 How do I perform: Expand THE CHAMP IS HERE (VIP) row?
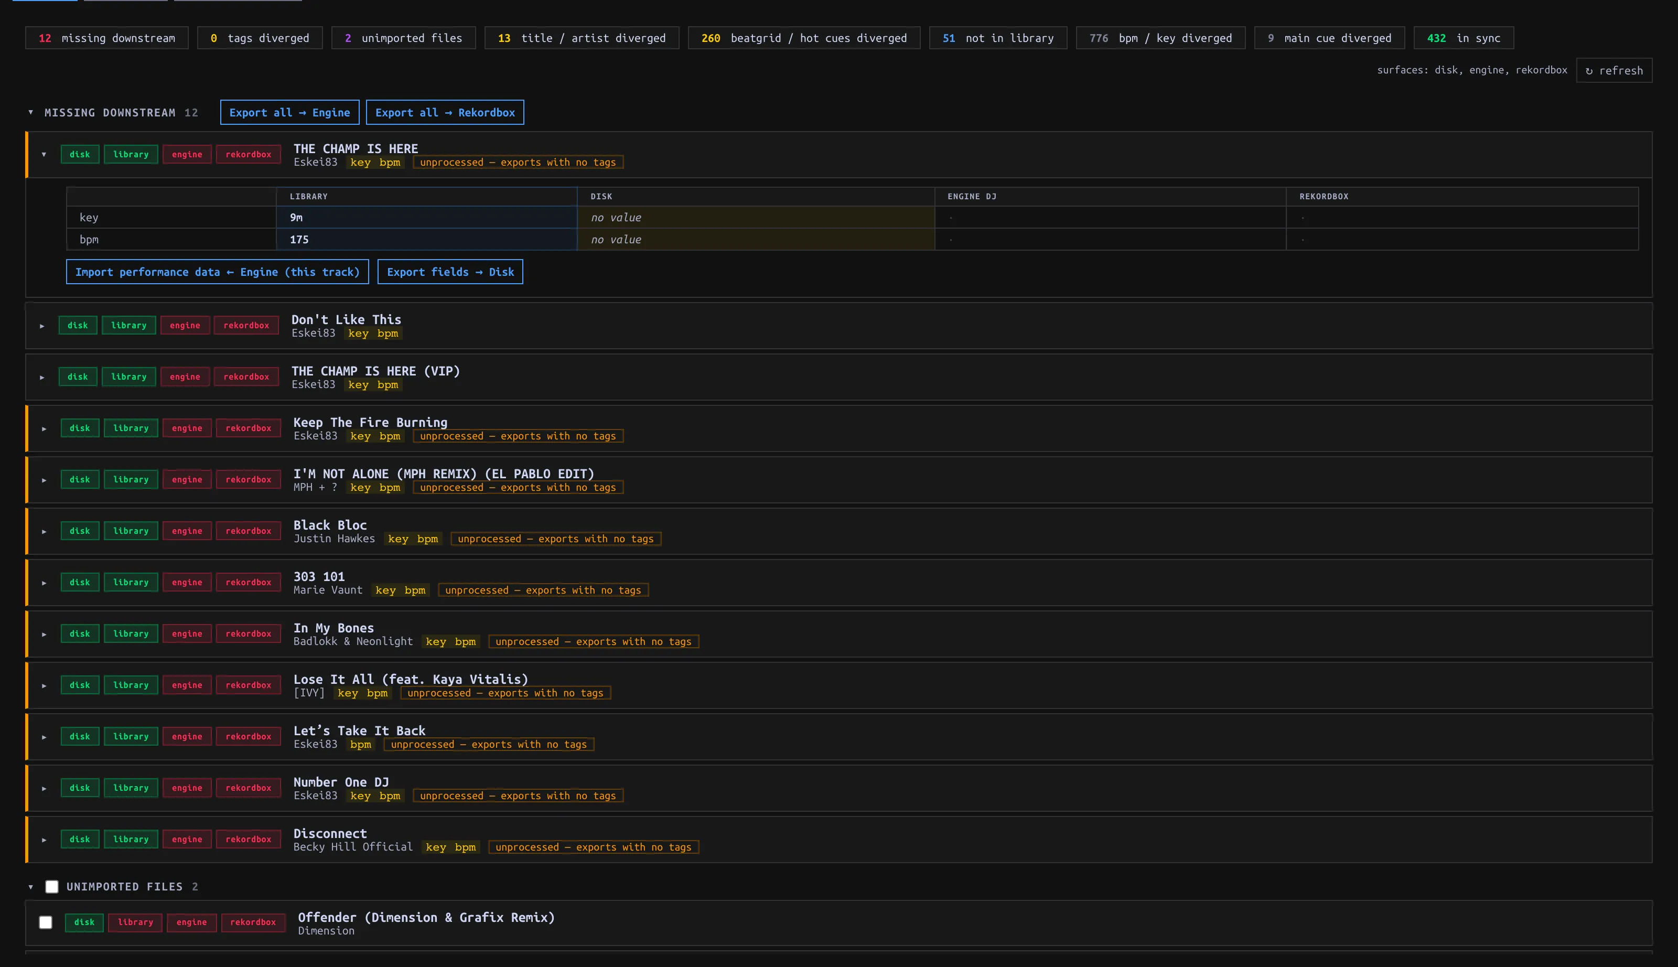(42, 377)
